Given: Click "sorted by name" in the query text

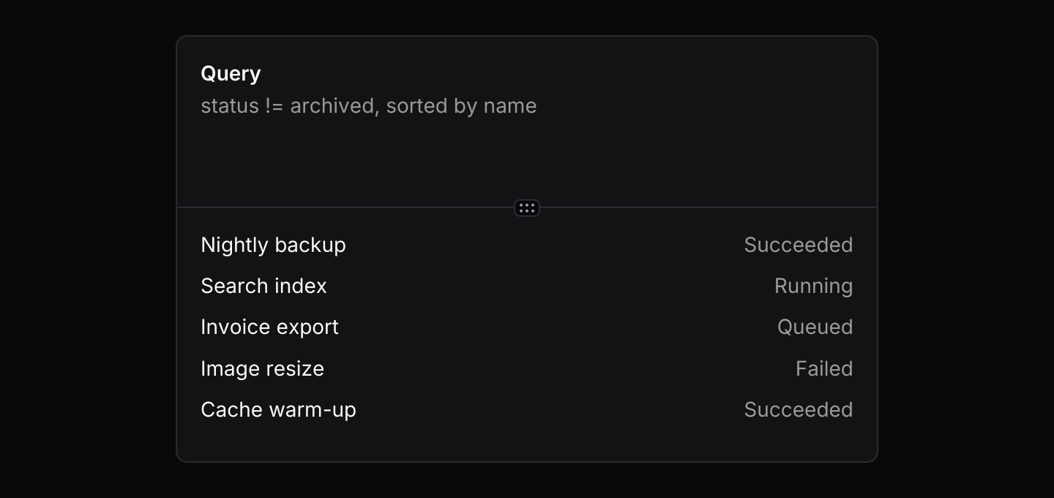Looking at the screenshot, I should point(462,106).
